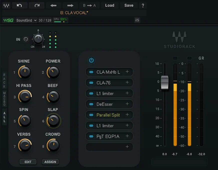Bypass the Parallel Split slot
The height and width of the screenshot is (170, 218).
[x=91, y=115]
